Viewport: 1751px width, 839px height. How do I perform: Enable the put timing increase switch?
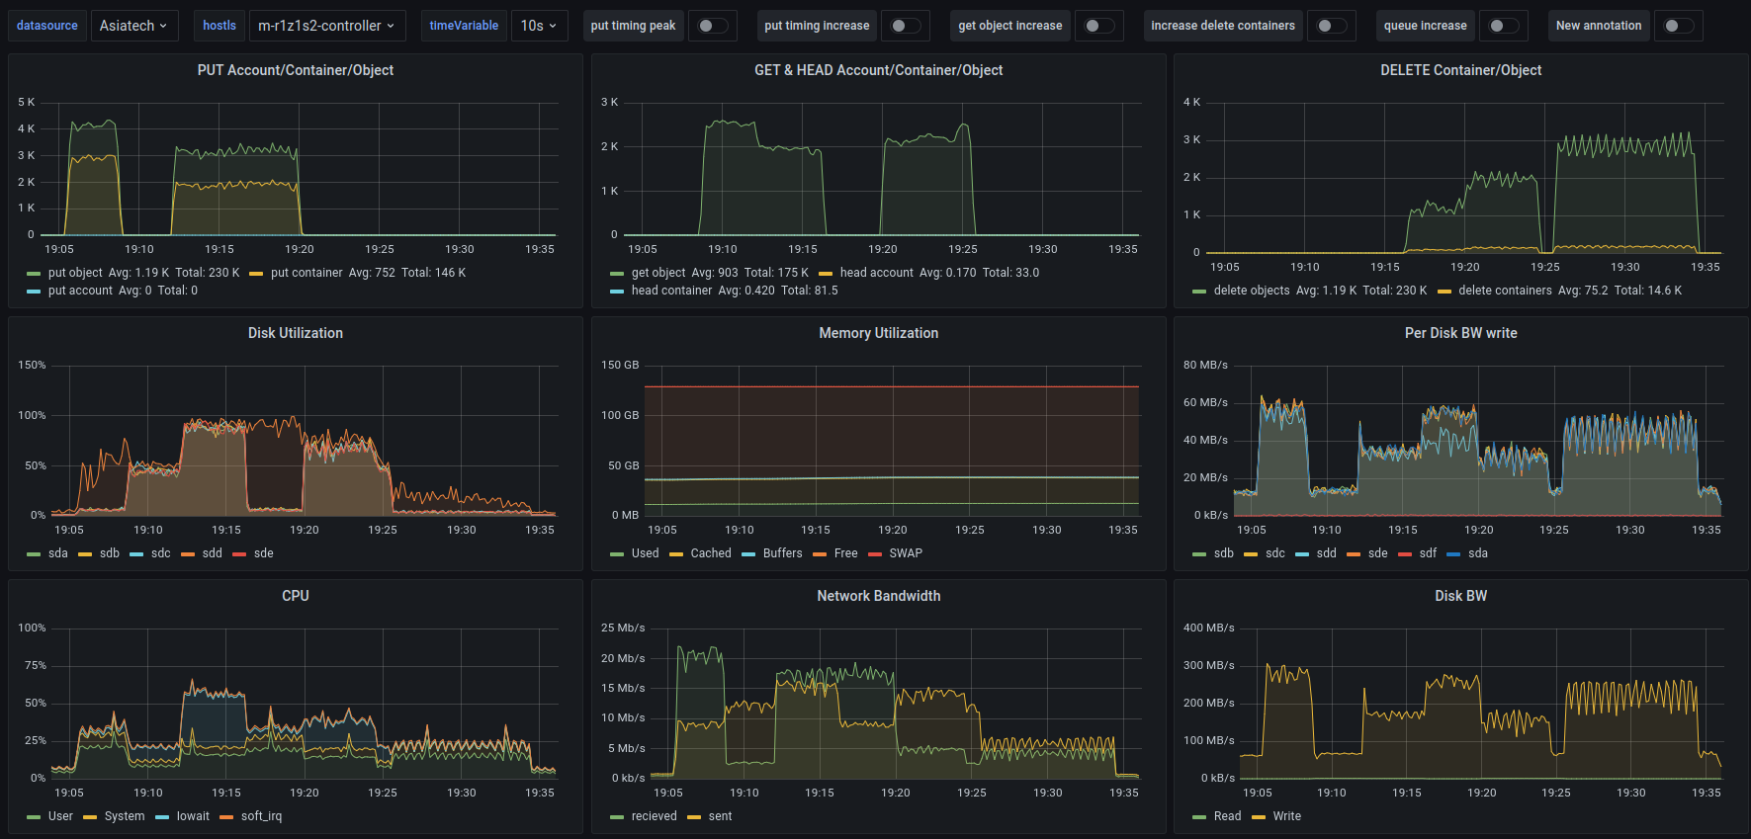click(905, 26)
